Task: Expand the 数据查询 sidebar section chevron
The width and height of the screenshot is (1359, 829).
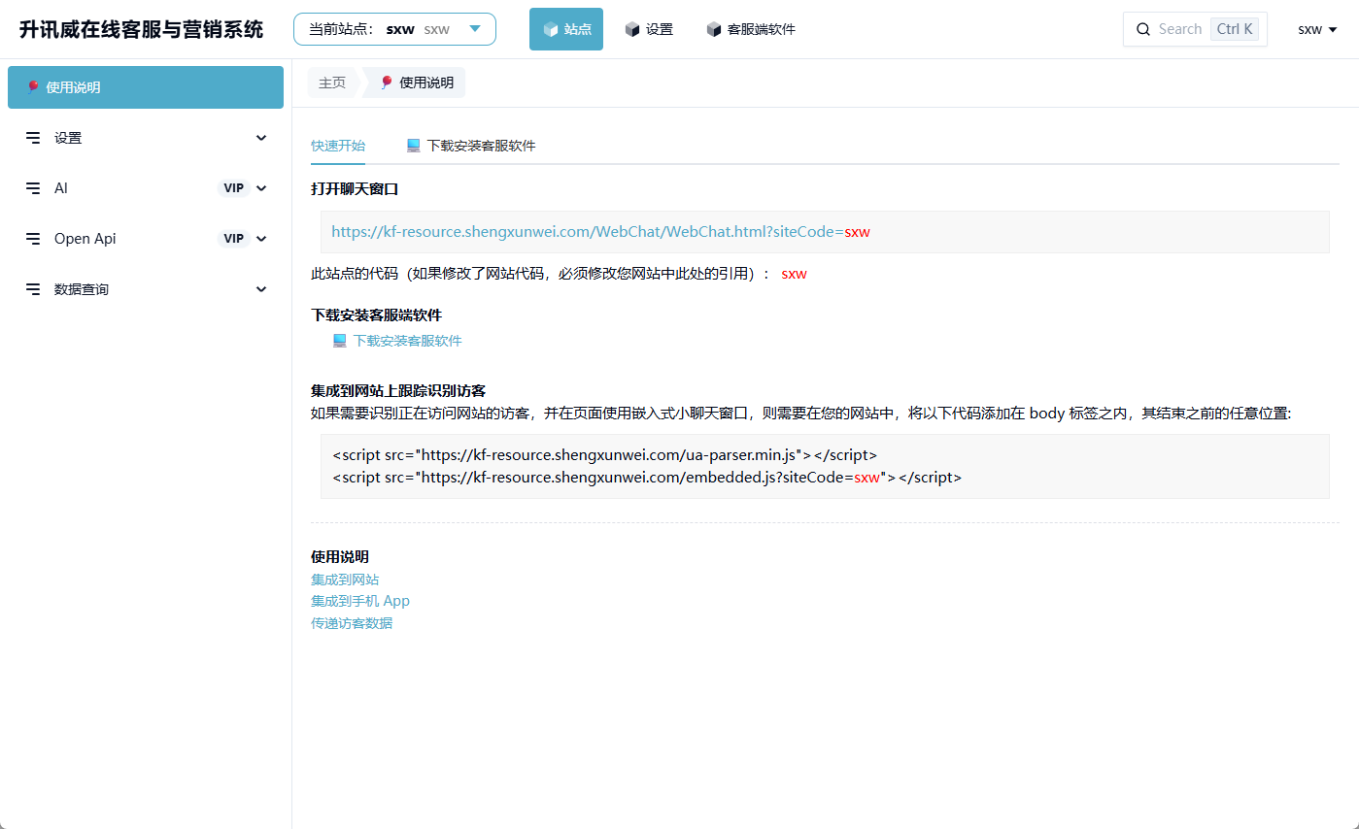Action: (x=261, y=289)
